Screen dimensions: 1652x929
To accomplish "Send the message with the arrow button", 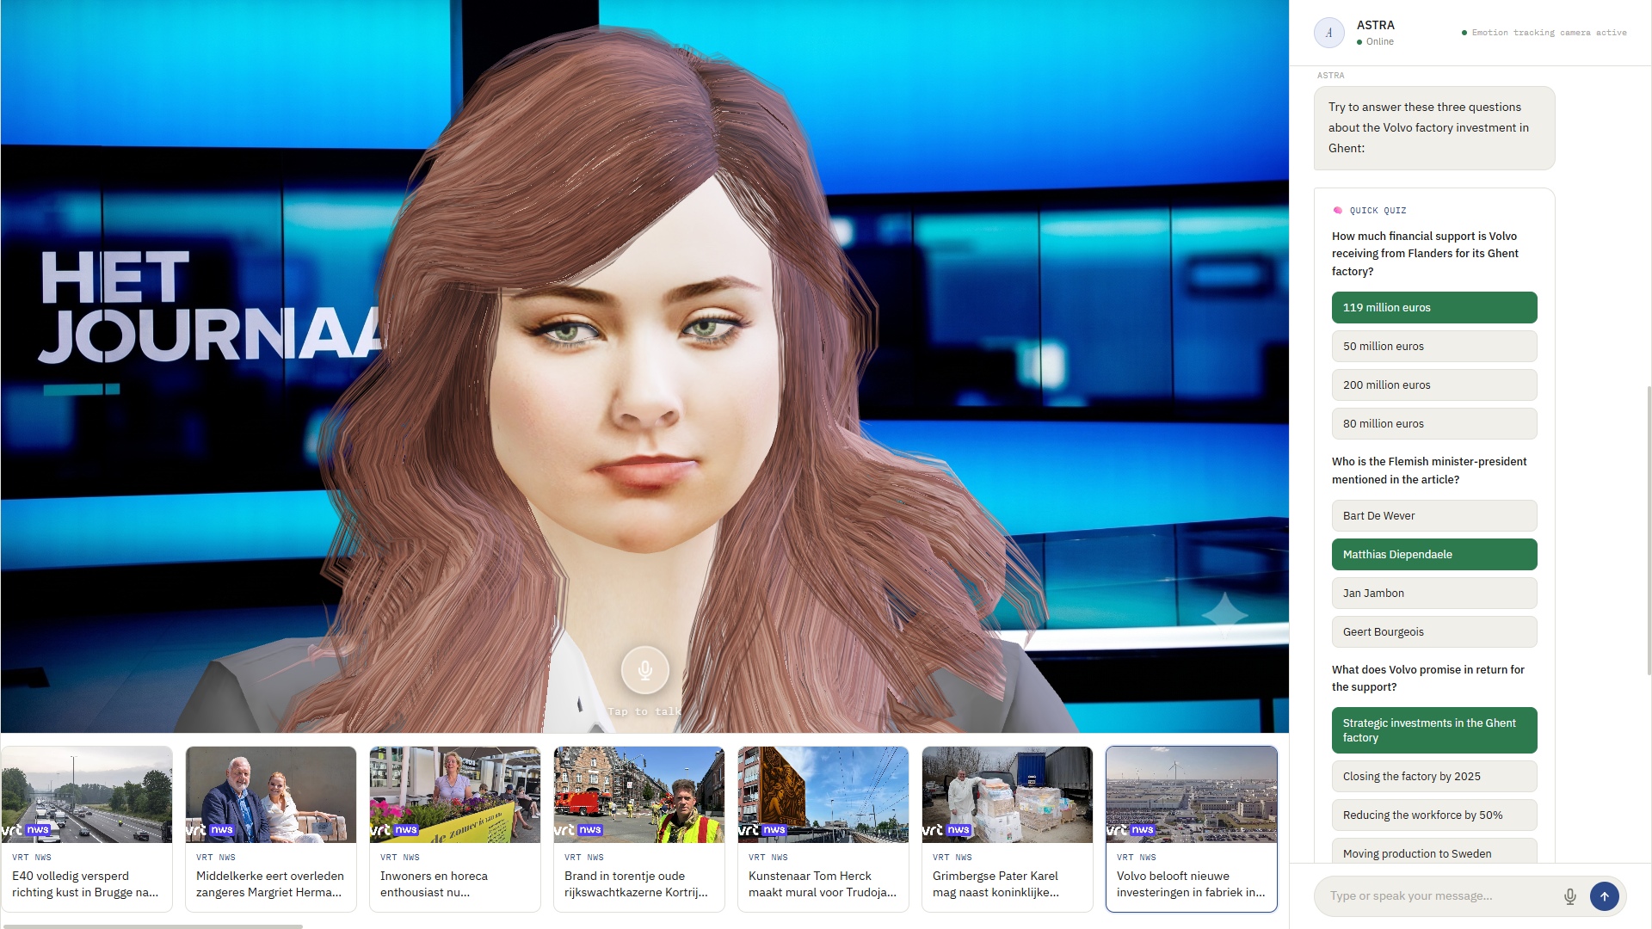I will click(x=1604, y=896).
